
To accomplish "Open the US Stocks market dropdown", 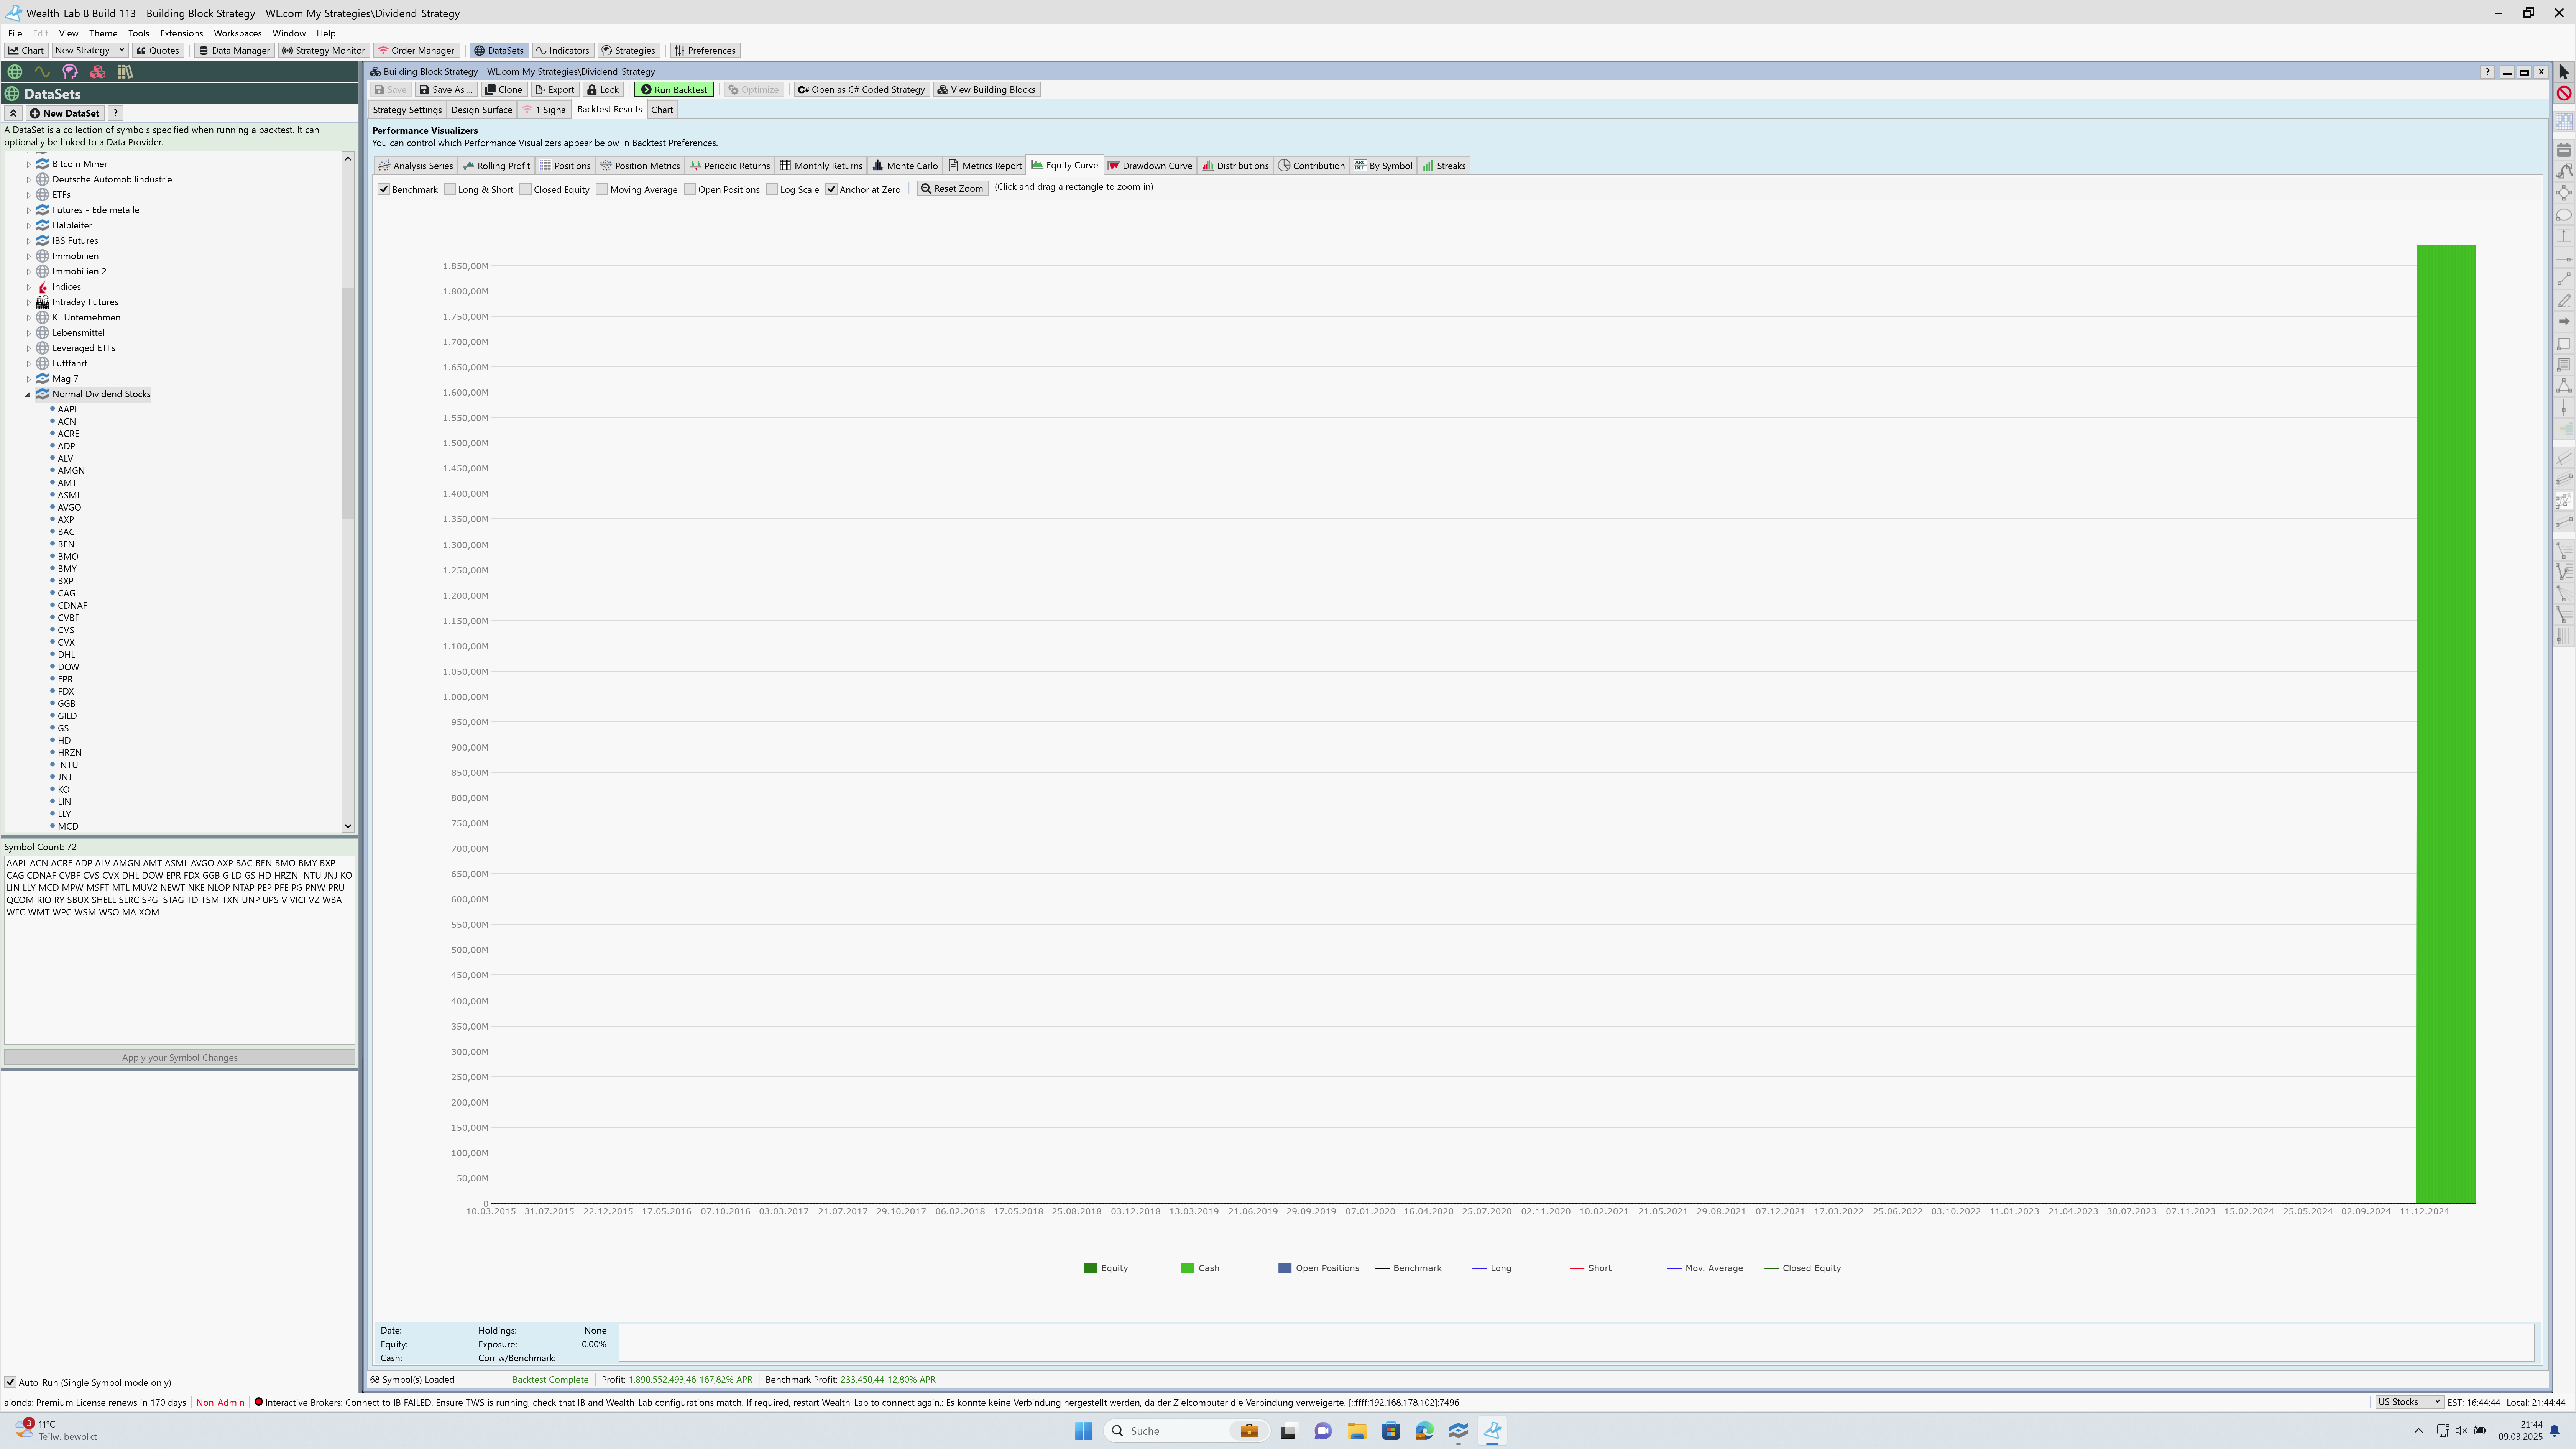I will coord(2409,1402).
